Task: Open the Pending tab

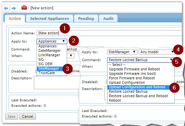Action: click(x=86, y=19)
